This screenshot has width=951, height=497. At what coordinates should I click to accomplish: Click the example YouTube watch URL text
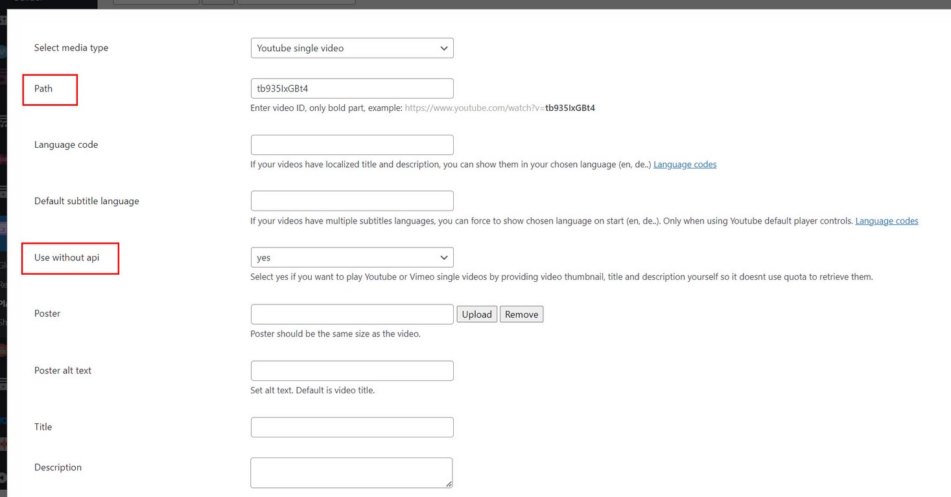(499, 108)
